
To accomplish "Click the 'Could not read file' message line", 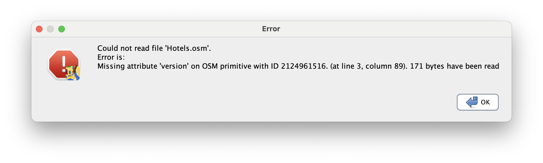I will pos(154,48).
